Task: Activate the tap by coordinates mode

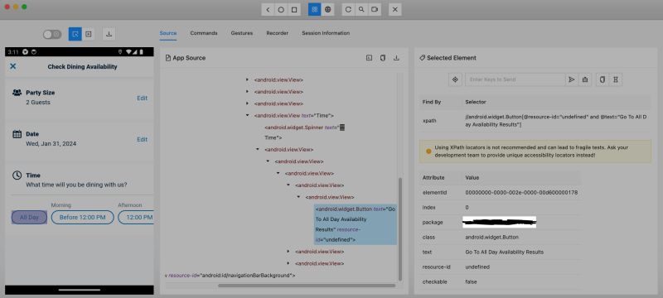Action: tap(89, 34)
